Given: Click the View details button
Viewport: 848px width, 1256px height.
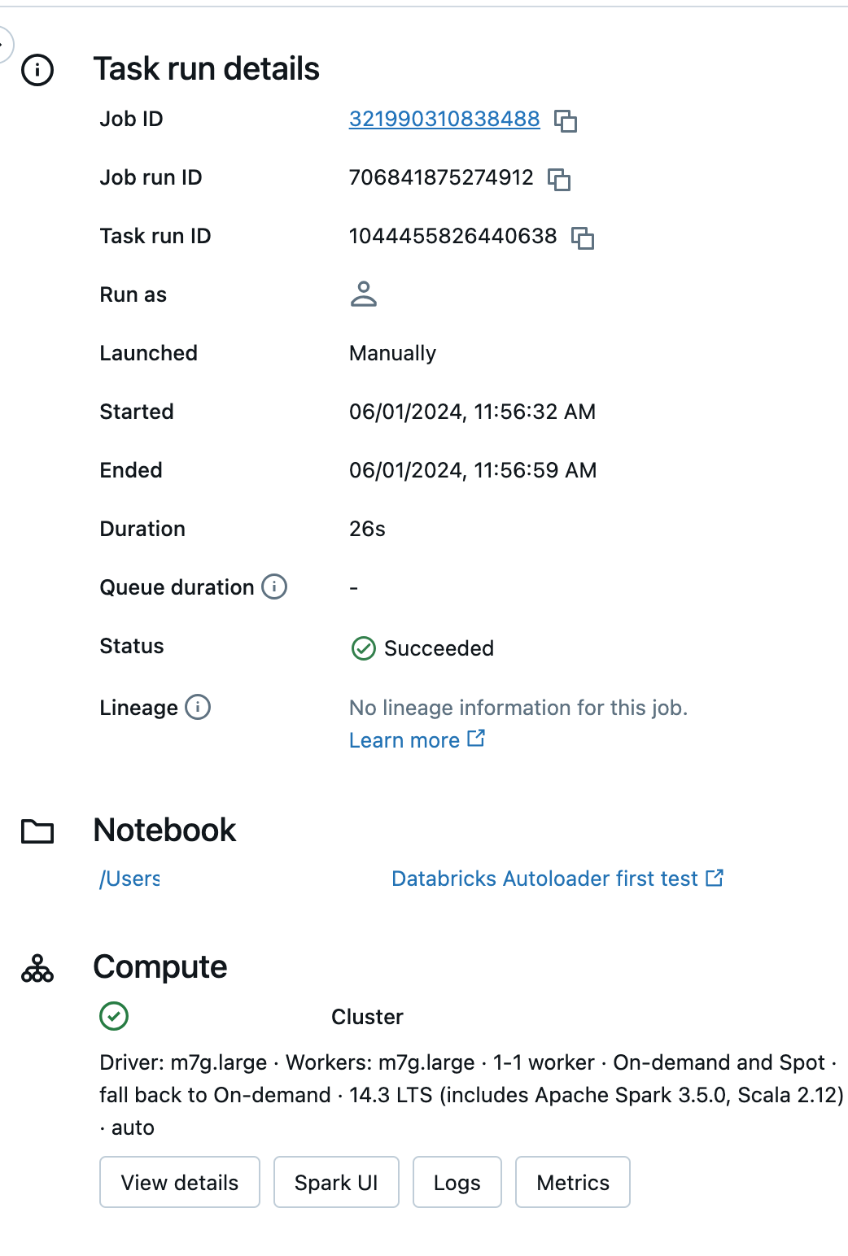Looking at the screenshot, I should 179,1182.
